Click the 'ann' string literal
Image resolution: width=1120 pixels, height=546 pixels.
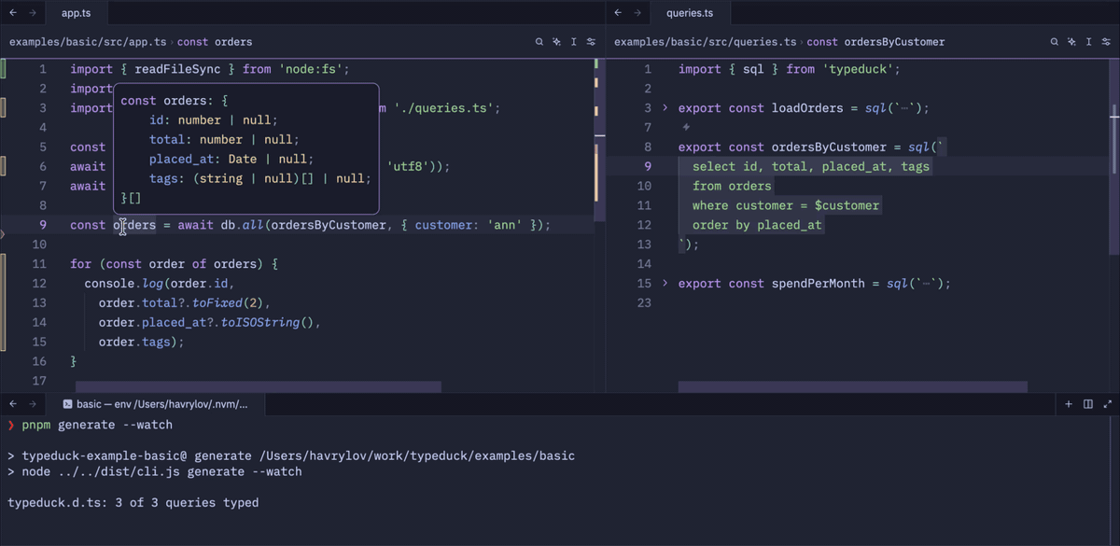[505, 225]
